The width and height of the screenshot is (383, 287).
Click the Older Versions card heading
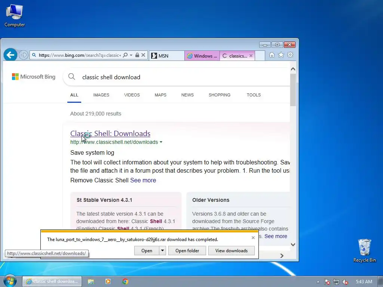(211, 200)
